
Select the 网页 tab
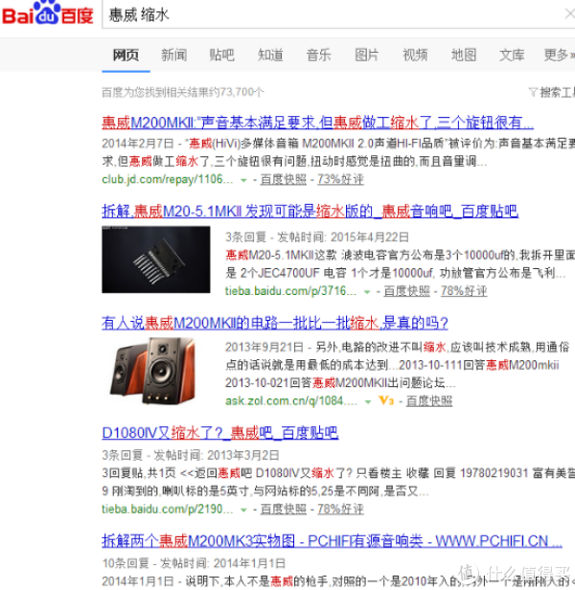[x=126, y=56]
